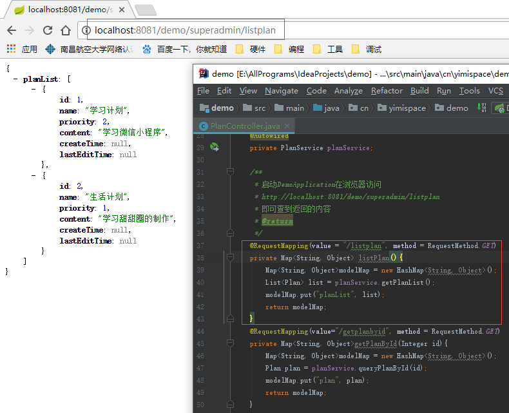Click the "生活计划" name value
509x413 pixels.
point(107,197)
